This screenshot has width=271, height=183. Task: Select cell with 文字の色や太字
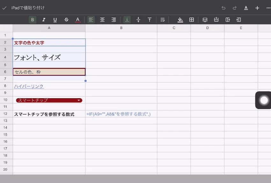coord(49,42)
